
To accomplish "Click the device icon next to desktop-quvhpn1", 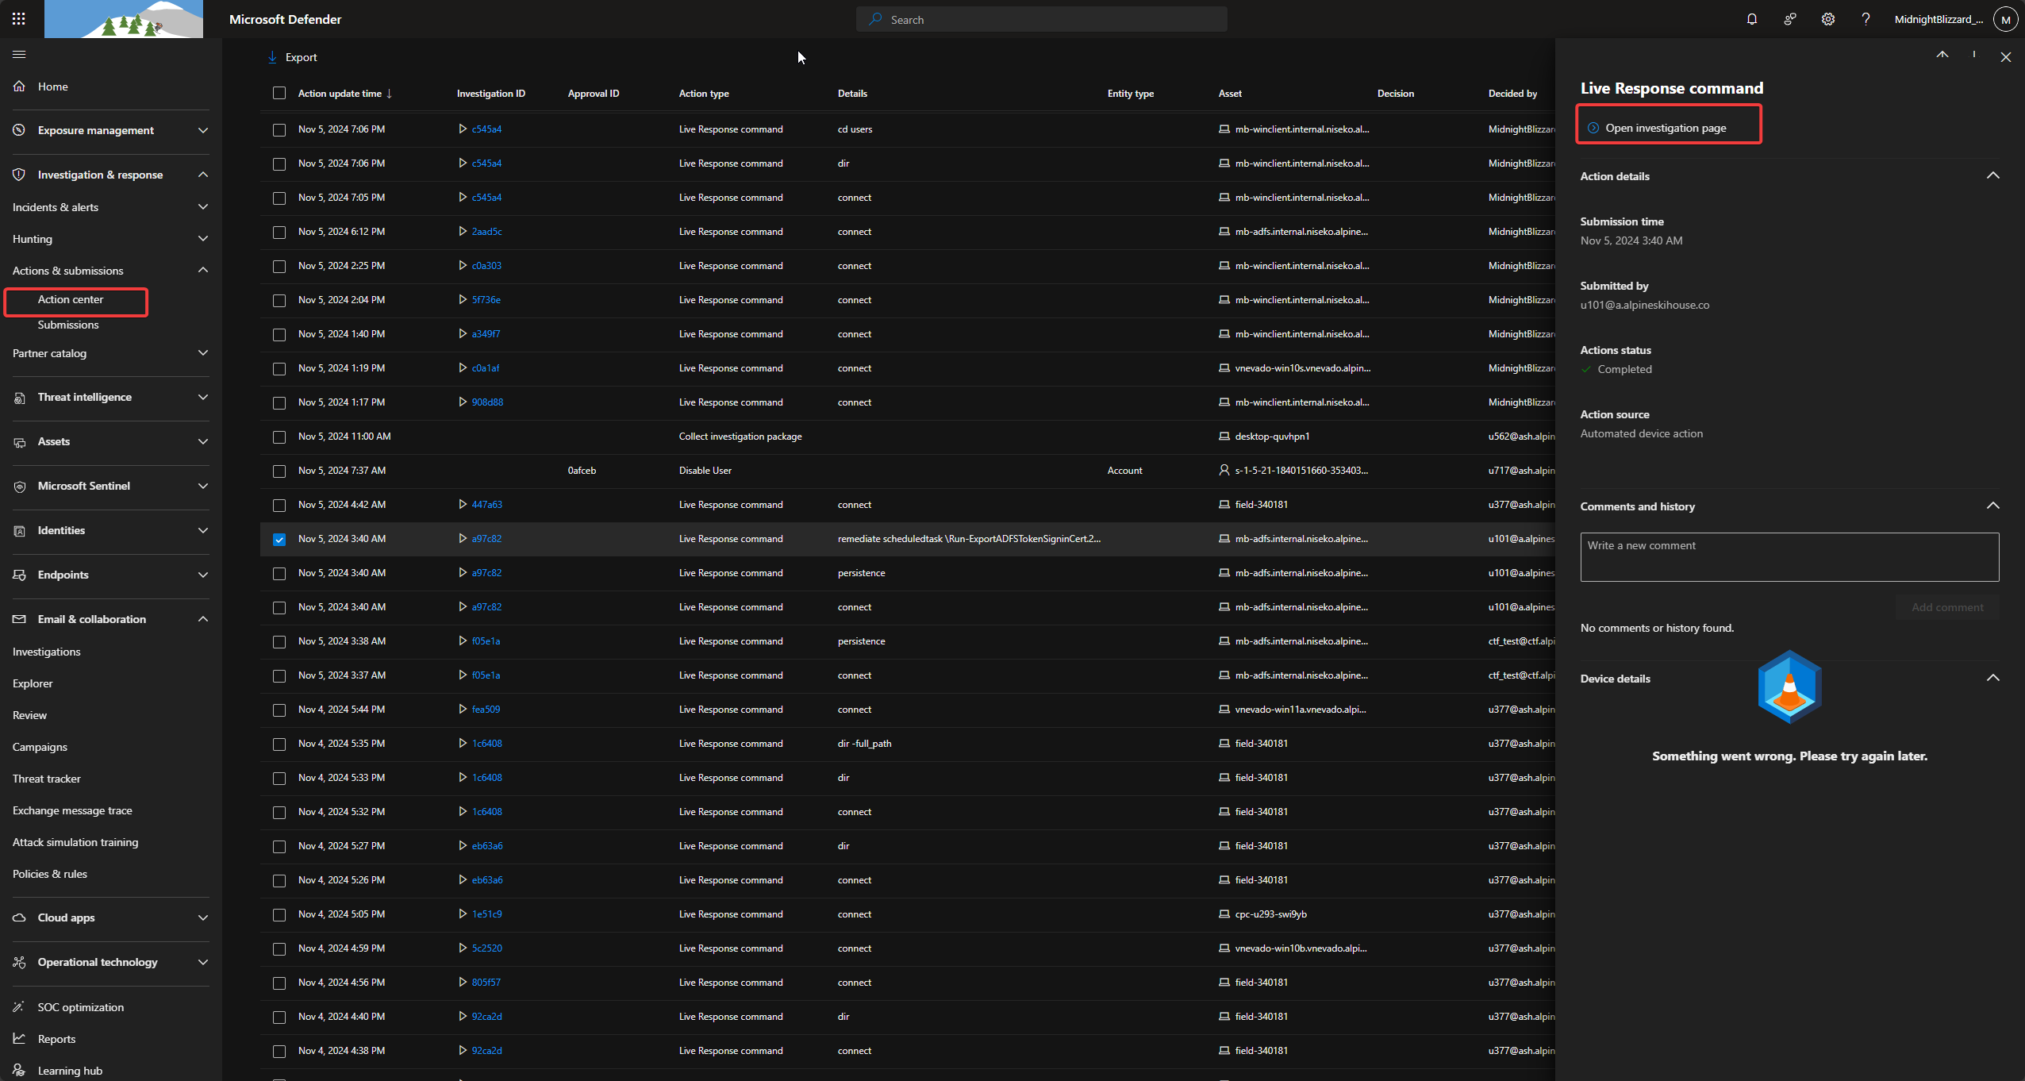I will pos(1224,436).
